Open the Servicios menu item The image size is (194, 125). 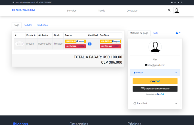click(x=72, y=11)
